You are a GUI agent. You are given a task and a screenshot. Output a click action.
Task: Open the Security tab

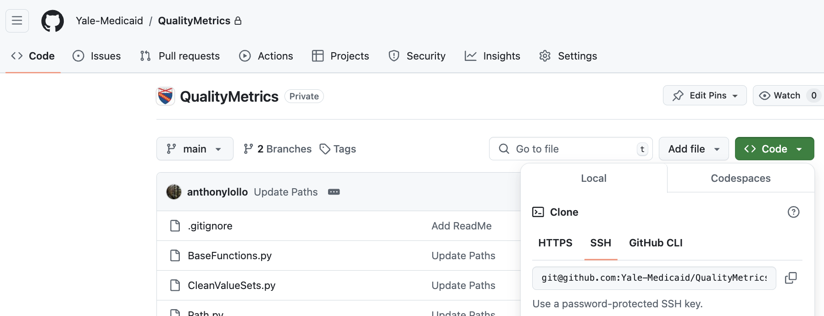pos(417,56)
